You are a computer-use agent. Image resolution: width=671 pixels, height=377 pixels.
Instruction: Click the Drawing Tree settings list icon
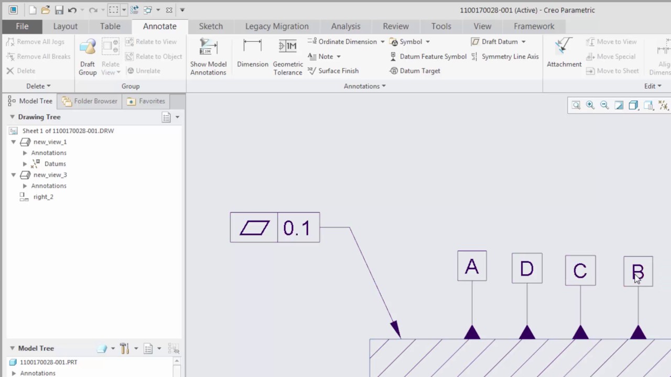166,117
